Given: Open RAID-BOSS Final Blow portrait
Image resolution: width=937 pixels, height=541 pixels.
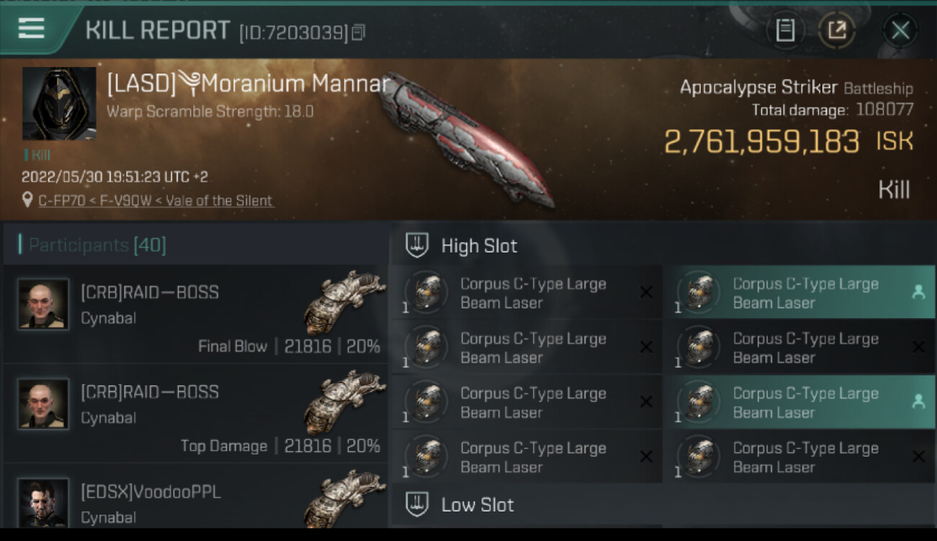Looking at the screenshot, I should click(43, 304).
